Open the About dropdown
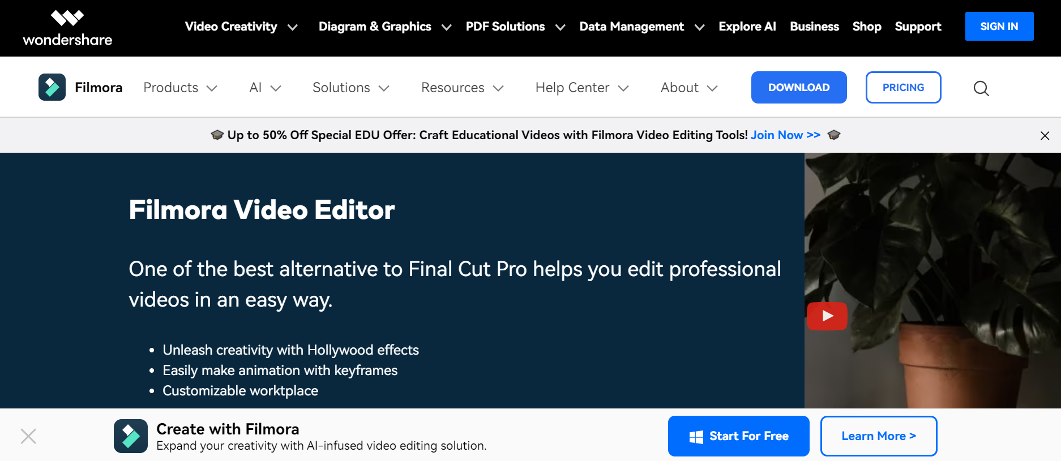The width and height of the screenshot is (1061, 461). click(x=689, y=88)
